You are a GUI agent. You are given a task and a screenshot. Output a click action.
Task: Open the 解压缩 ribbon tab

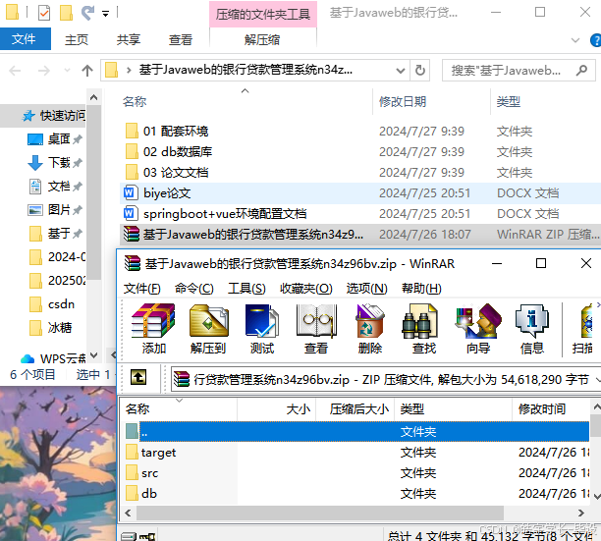click(262, 39)
